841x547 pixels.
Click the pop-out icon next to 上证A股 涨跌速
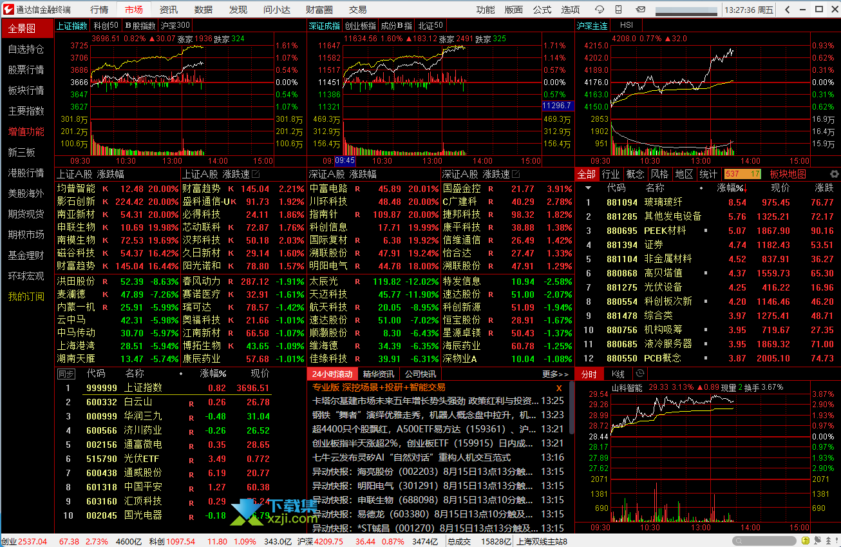point(256,174)
